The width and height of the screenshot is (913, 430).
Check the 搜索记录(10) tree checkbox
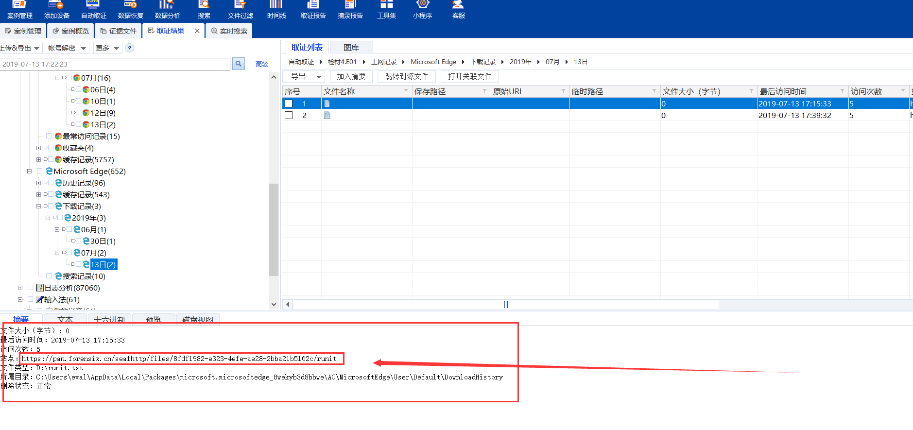[x=49, y=276]
